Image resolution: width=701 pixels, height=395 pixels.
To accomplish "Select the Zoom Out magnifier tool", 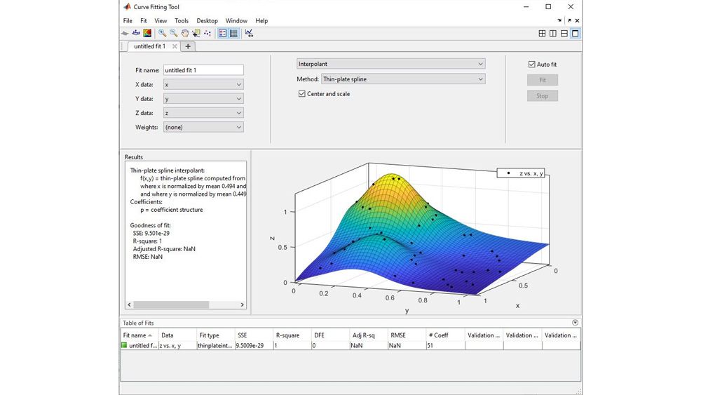I will [x=173, y=33].
